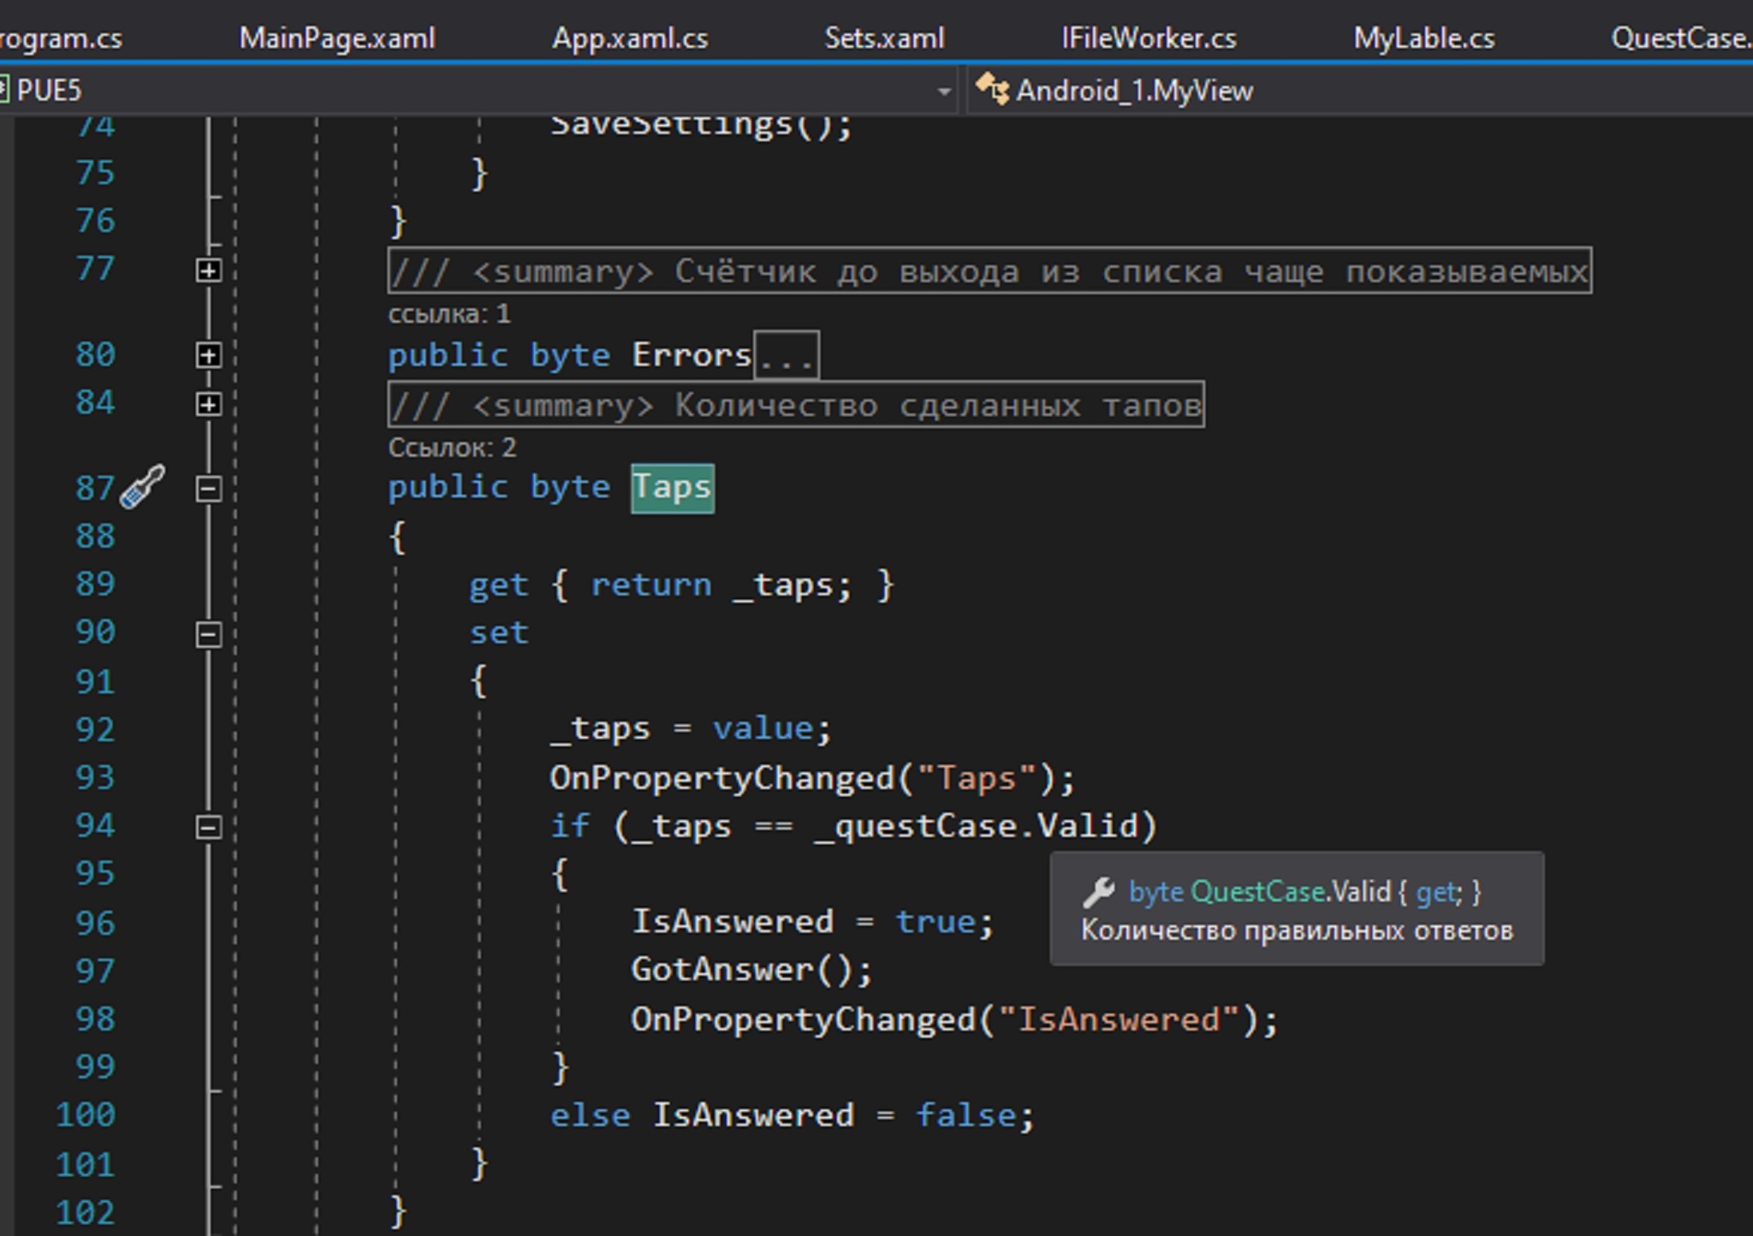Collapse the if block on line 94
The image size is (1753, 1236).
coord(208,827)
